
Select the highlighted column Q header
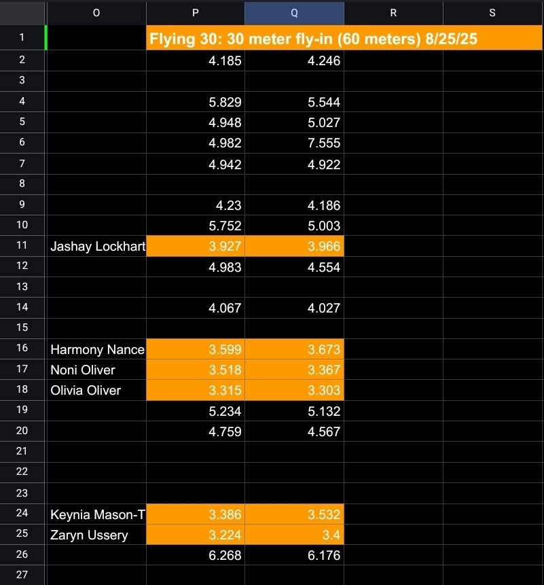[x=294, y=13]
